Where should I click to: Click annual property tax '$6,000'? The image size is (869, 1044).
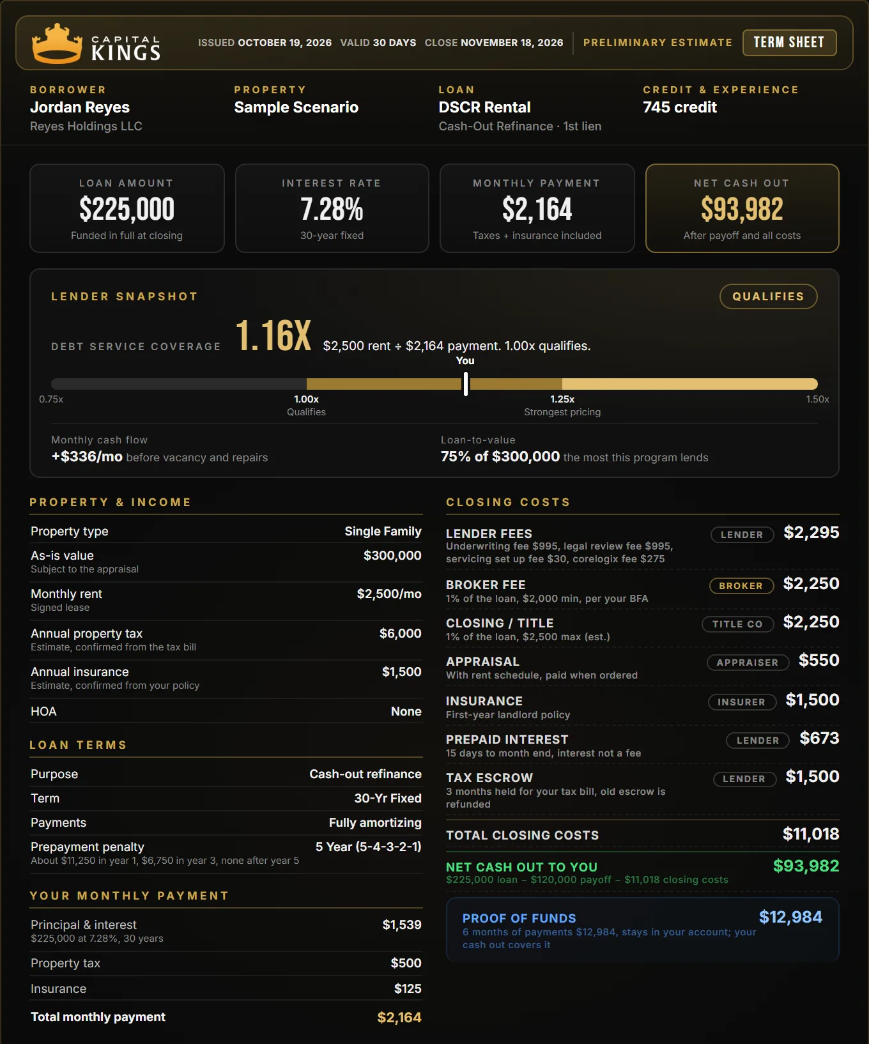401,634
